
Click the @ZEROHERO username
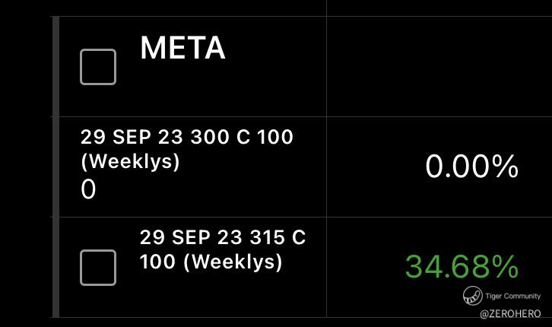[510, 313]
